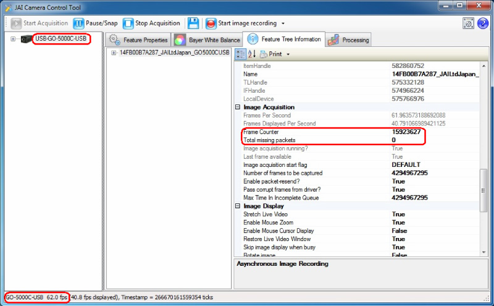Minimize the JAI Camera Control Tool window
The width and height of the screenshot is (494, 306).
click(446, 6)
